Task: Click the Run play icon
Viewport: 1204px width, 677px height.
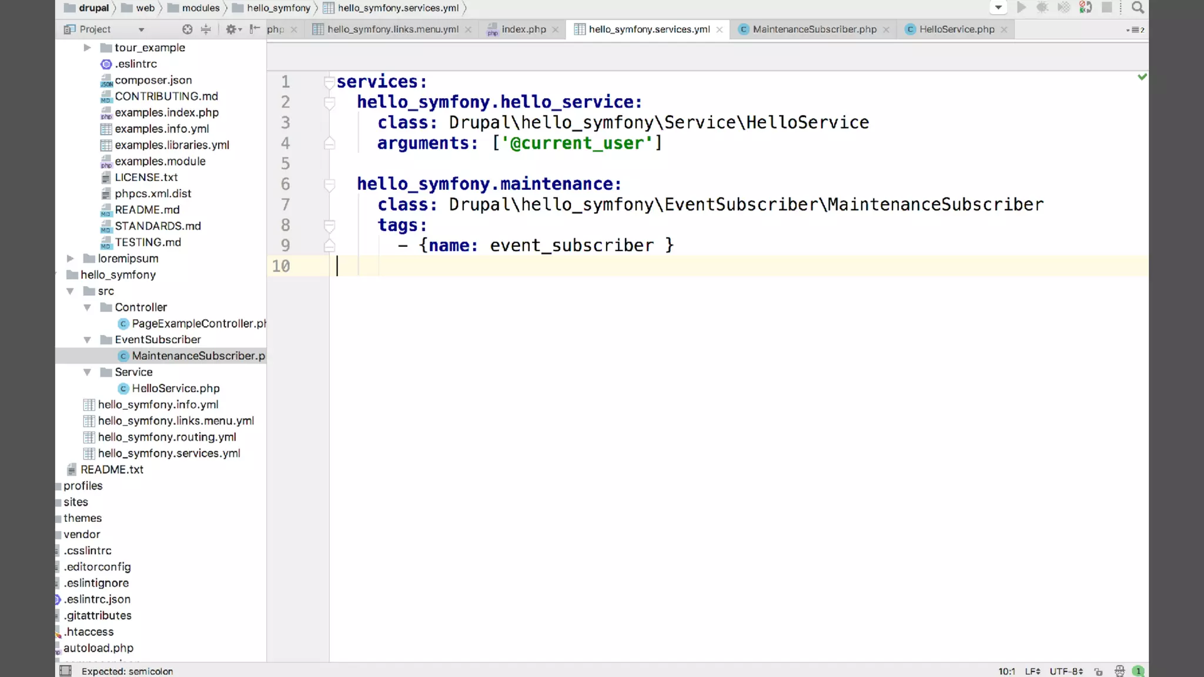Action: pyautogui.click(x=1021, y=8)
